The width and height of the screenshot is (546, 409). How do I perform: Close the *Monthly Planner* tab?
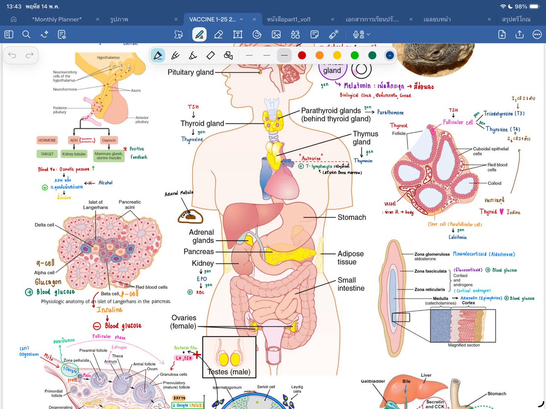tap(97, 20)
